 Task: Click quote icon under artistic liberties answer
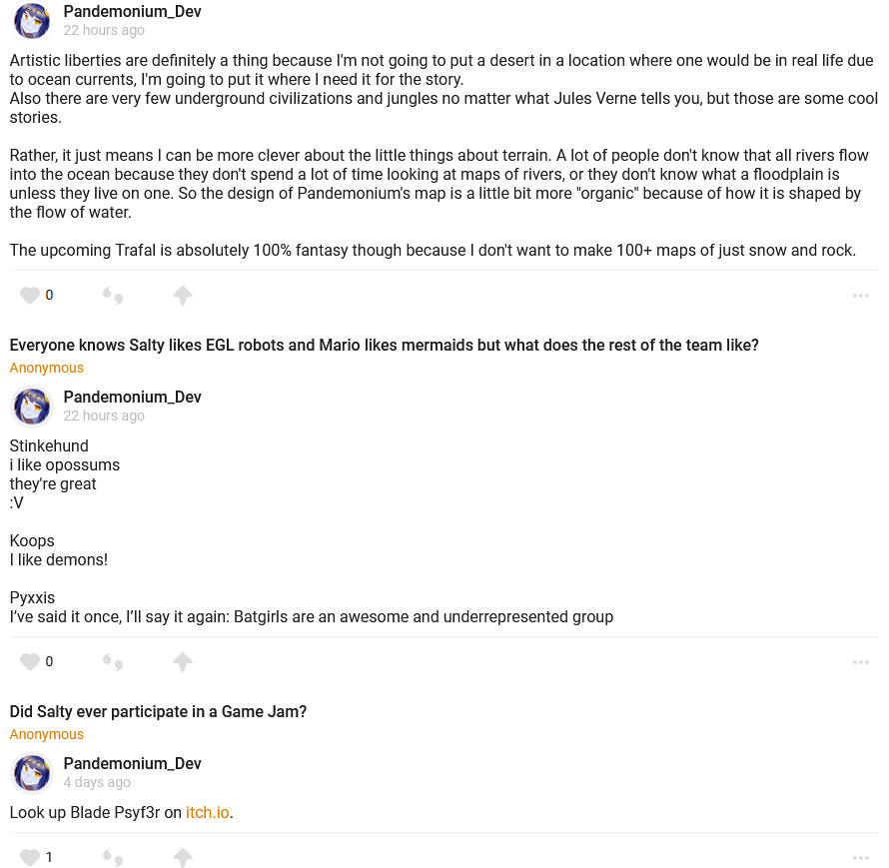113,296
